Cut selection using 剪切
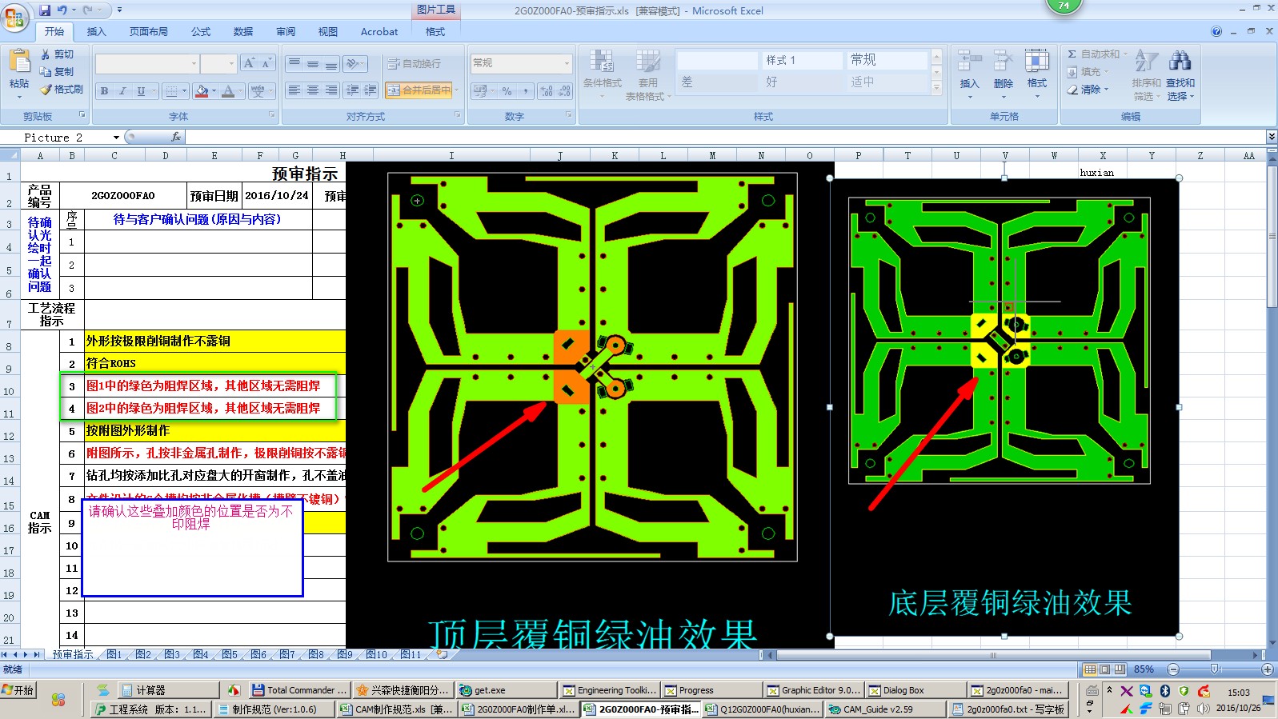Image resolution: width=1278 pixels, height=719 pixels. (x=58, y=54)
